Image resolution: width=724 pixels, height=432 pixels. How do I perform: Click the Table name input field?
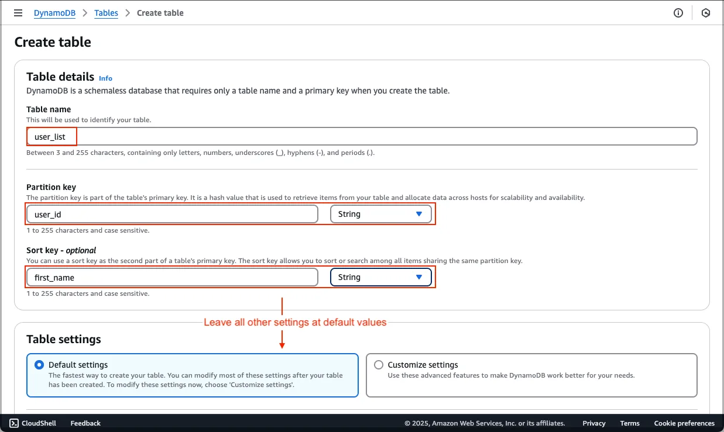click(x=362, y=137)
